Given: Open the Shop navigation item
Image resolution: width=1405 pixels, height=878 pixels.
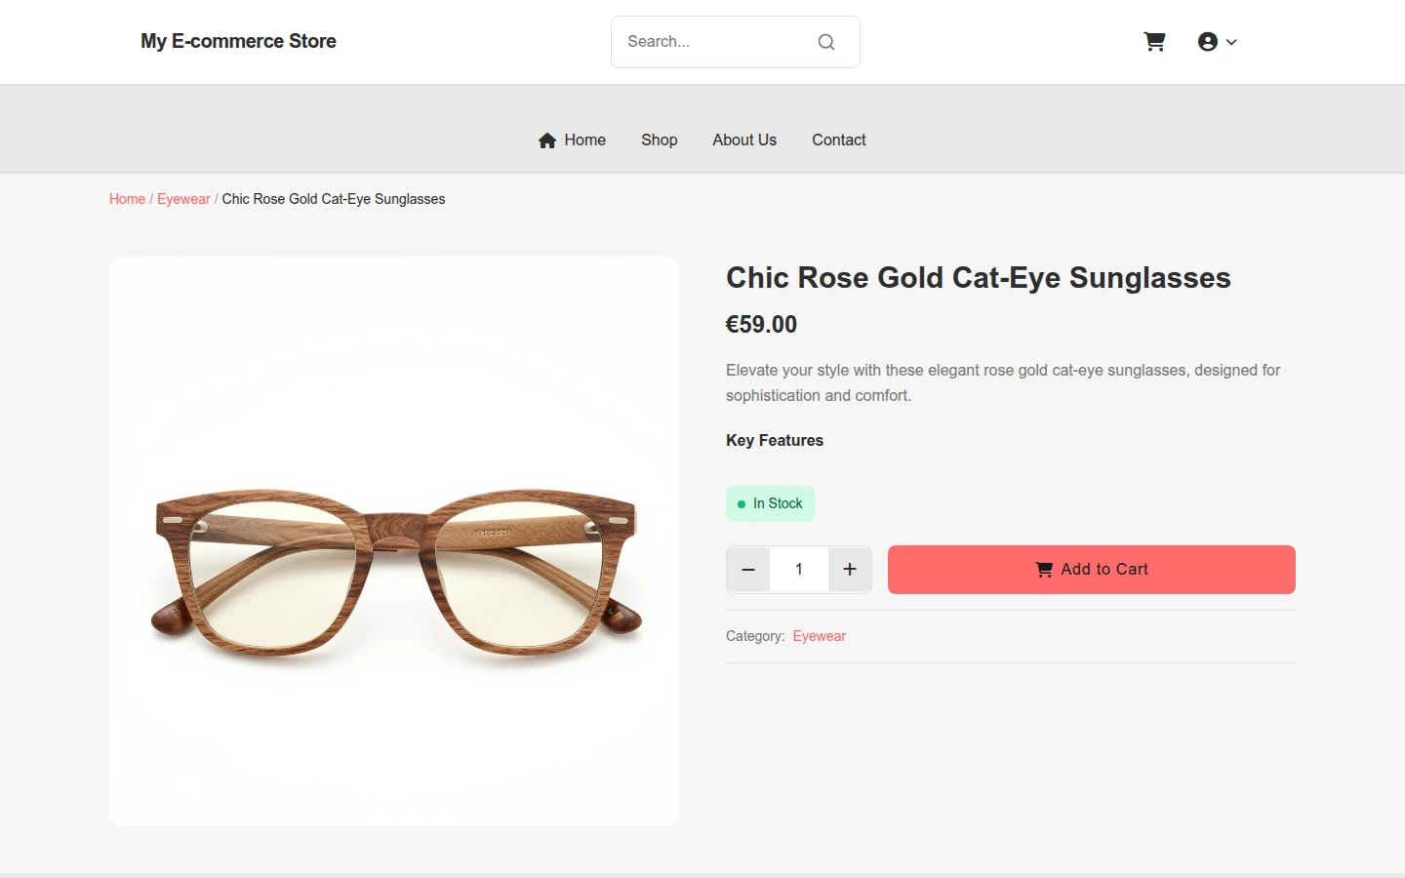Looking at the screenshot, I should click(660, 140).
